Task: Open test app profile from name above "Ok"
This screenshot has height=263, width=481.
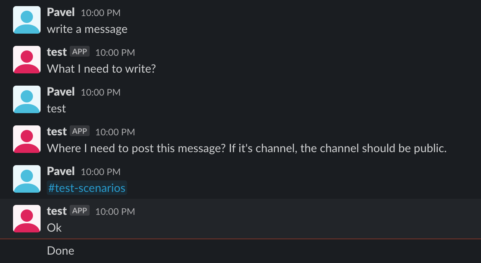Action: pos(57,211)
